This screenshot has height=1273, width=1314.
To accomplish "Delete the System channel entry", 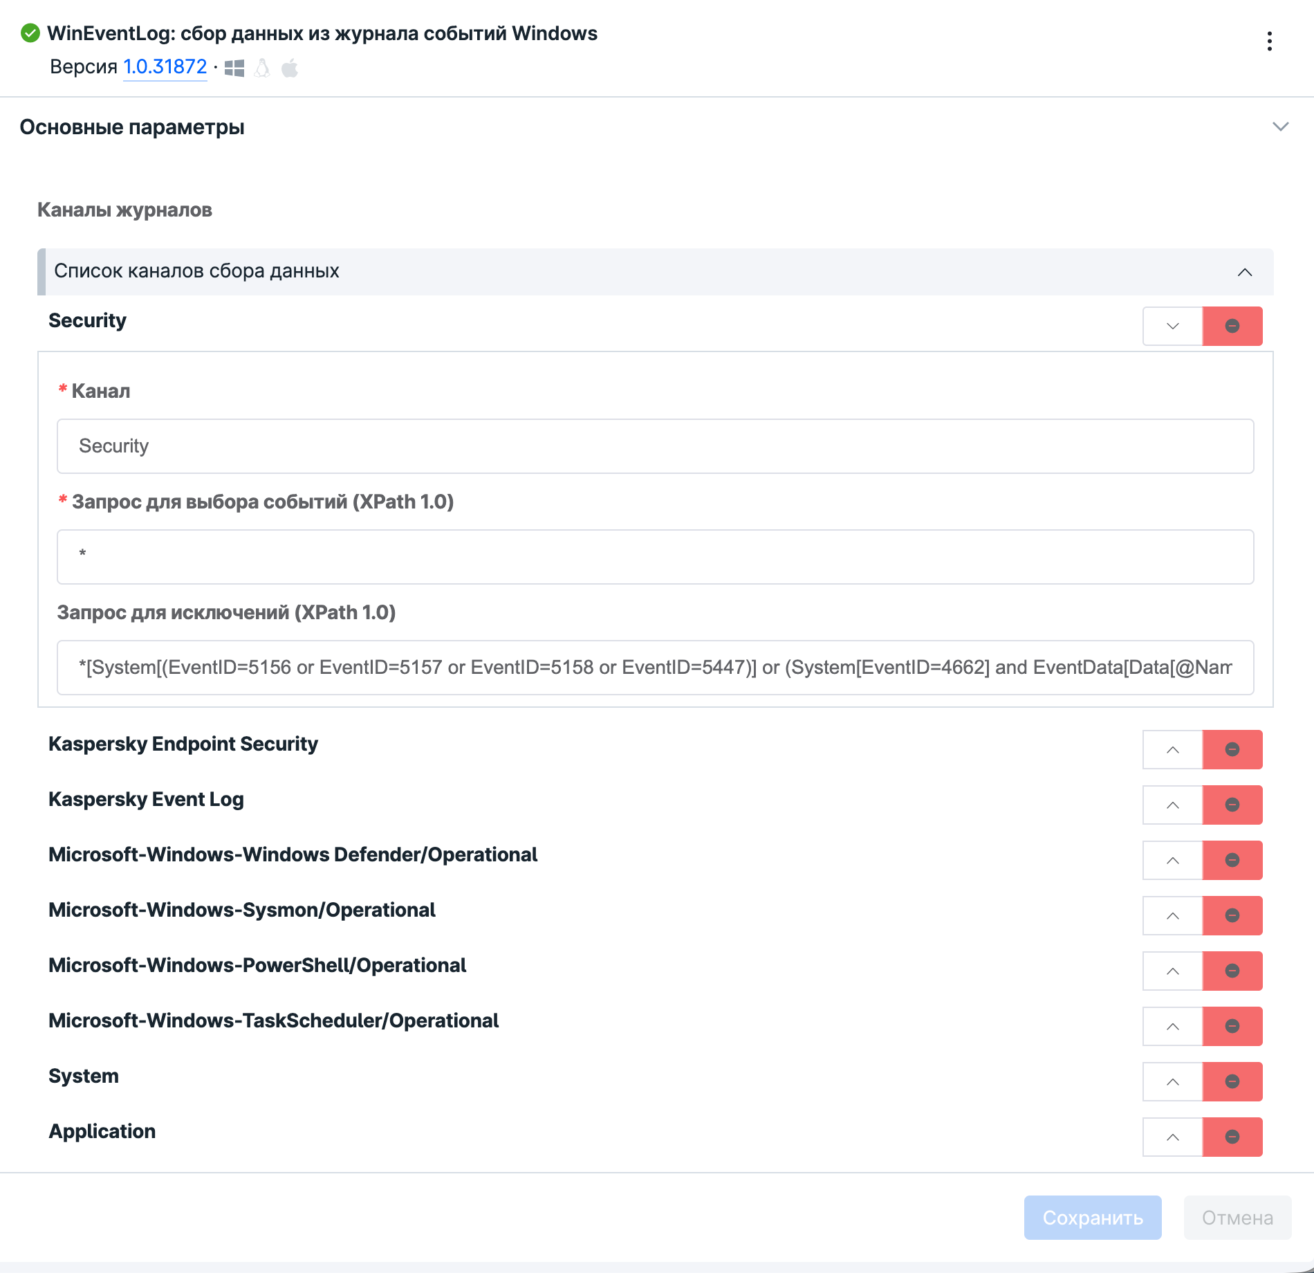I will tap(1232, 1081).
